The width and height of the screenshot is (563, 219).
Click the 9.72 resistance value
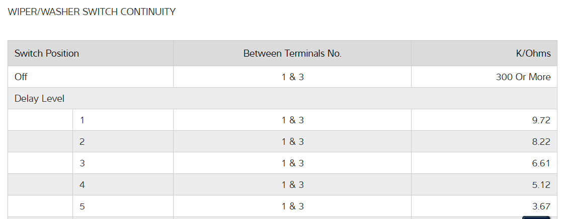[x=541, y=120]
